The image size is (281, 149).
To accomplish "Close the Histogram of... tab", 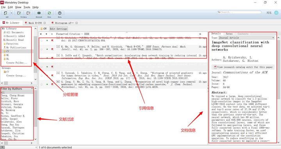I will 76,23.
